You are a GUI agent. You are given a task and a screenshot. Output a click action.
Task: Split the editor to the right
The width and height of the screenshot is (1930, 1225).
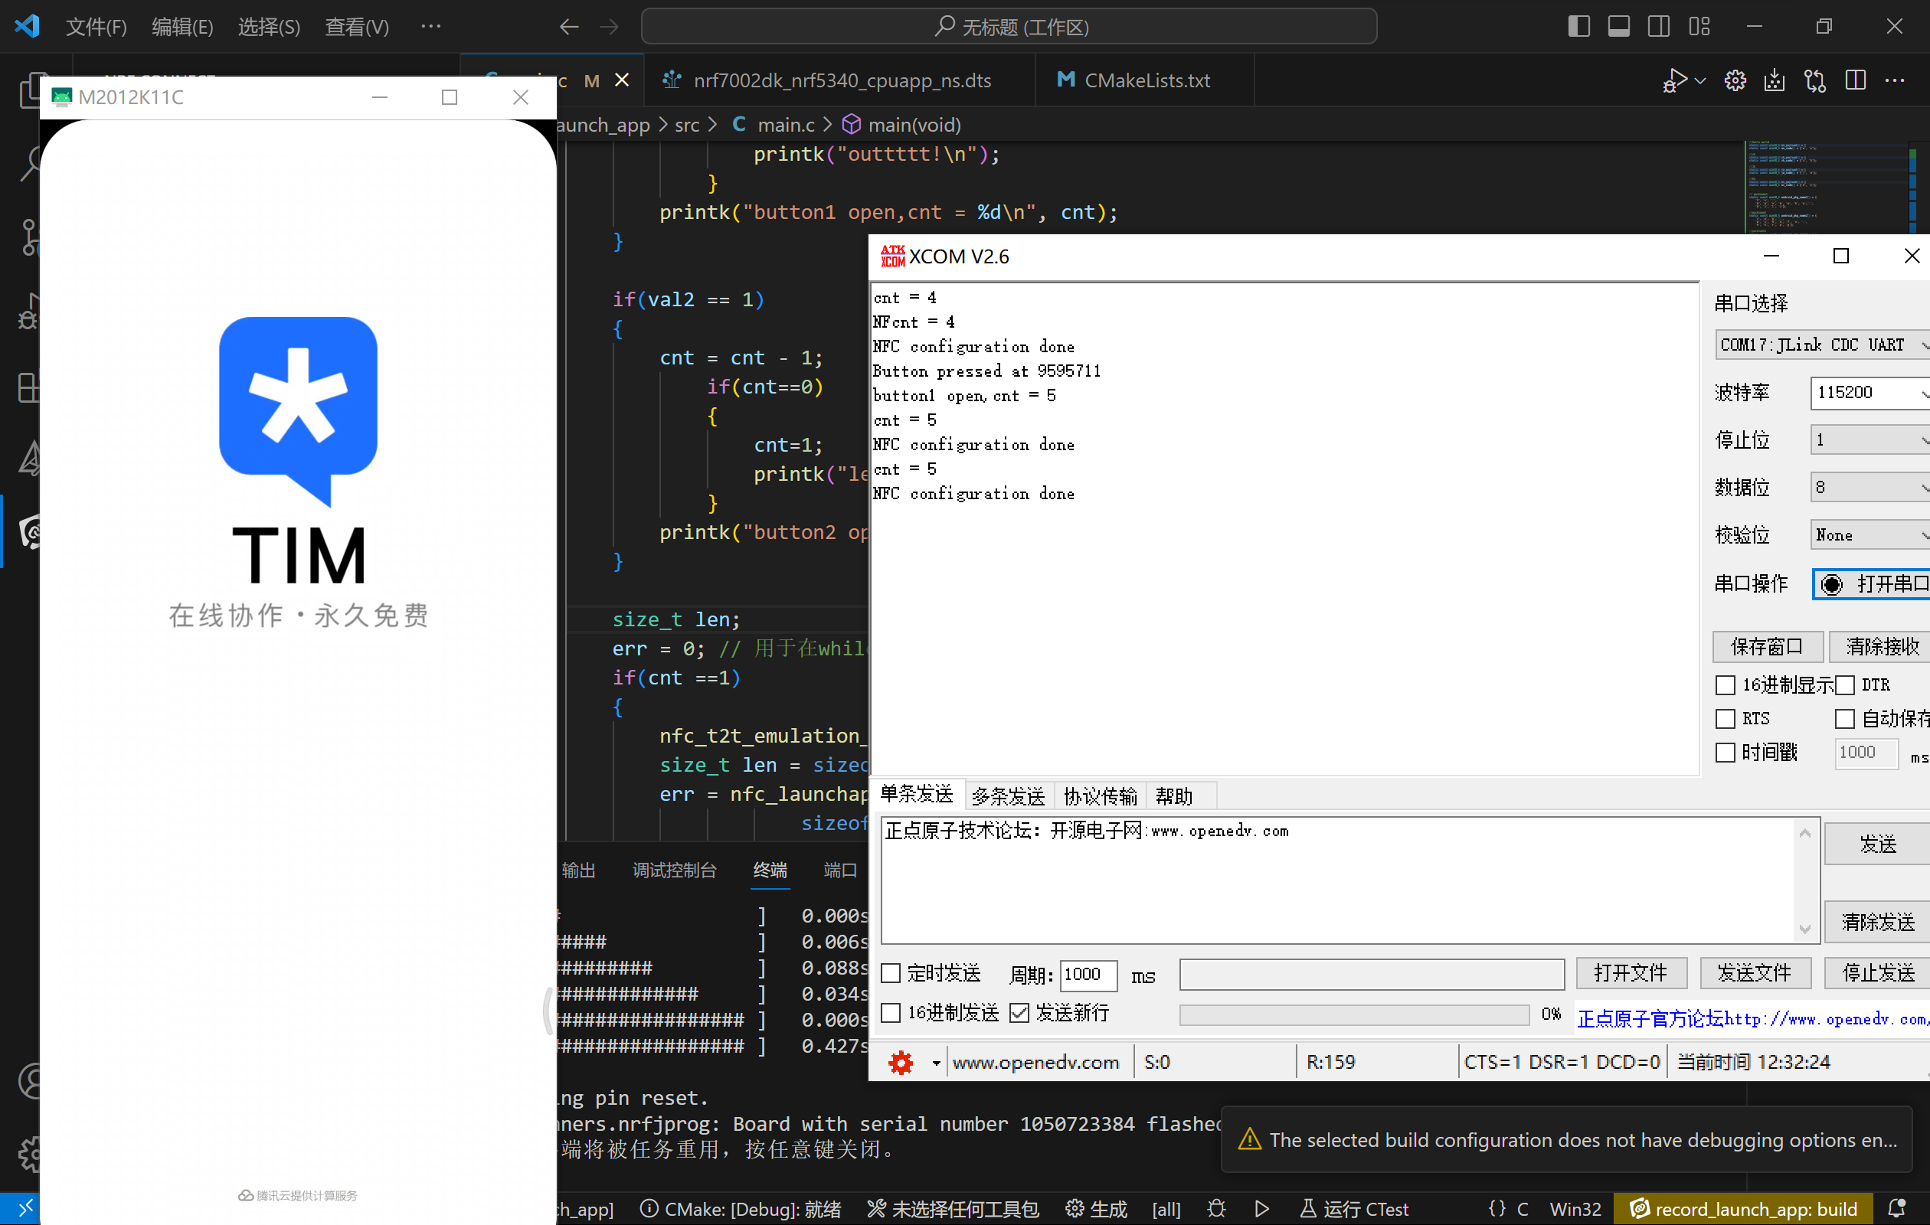click(1855, 80)
